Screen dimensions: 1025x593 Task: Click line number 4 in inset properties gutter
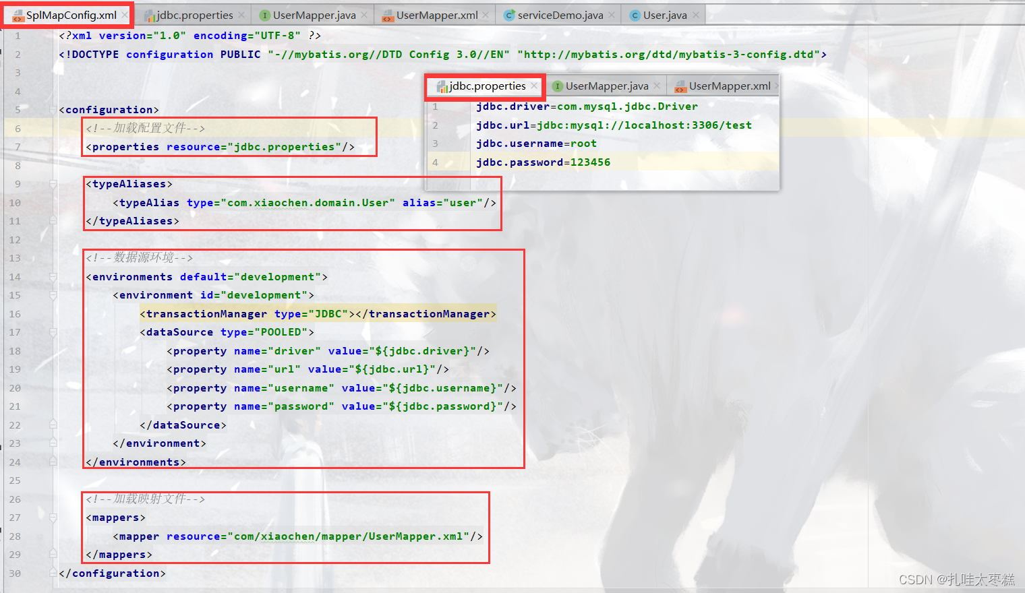pyautogui.click(x=435, y=162)
